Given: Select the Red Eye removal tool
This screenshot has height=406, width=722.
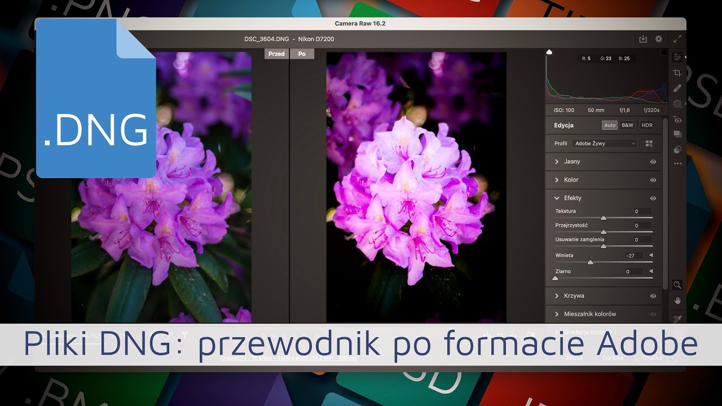Looking at the screenshot, I should tap(677, 120).
